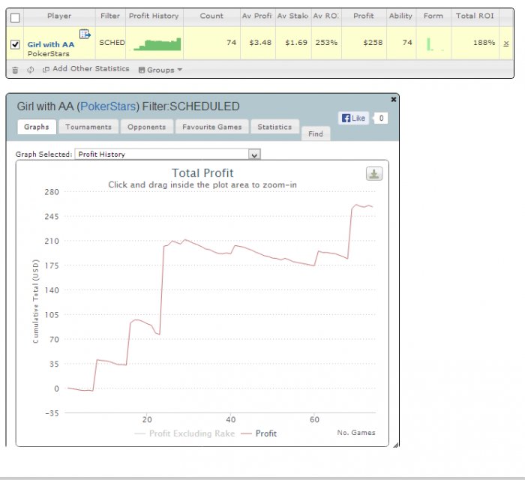Click the PokerStars link in the popup title
The height and width of the screenshot is (480, 525).
point(106,107)
